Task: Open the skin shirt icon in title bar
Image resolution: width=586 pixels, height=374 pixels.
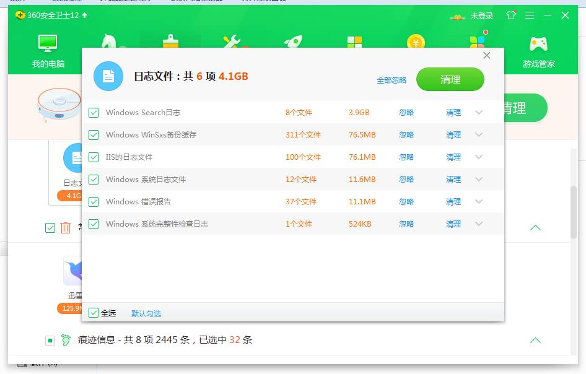Action: click(x=511, y=15)
